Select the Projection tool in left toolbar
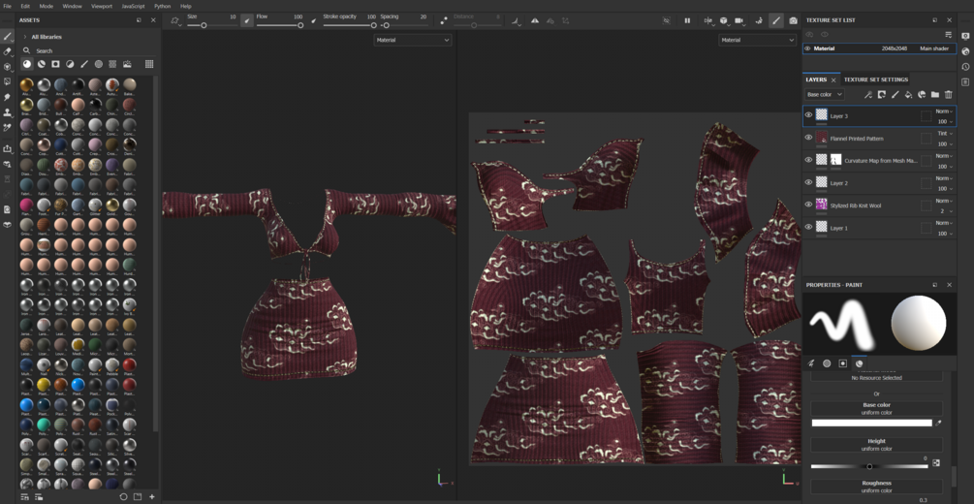This screenshot has width=974, height=504. point(8,67)
